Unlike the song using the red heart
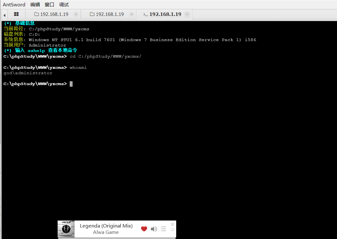This screenshot has width=337, height=239. pos(144,229)
